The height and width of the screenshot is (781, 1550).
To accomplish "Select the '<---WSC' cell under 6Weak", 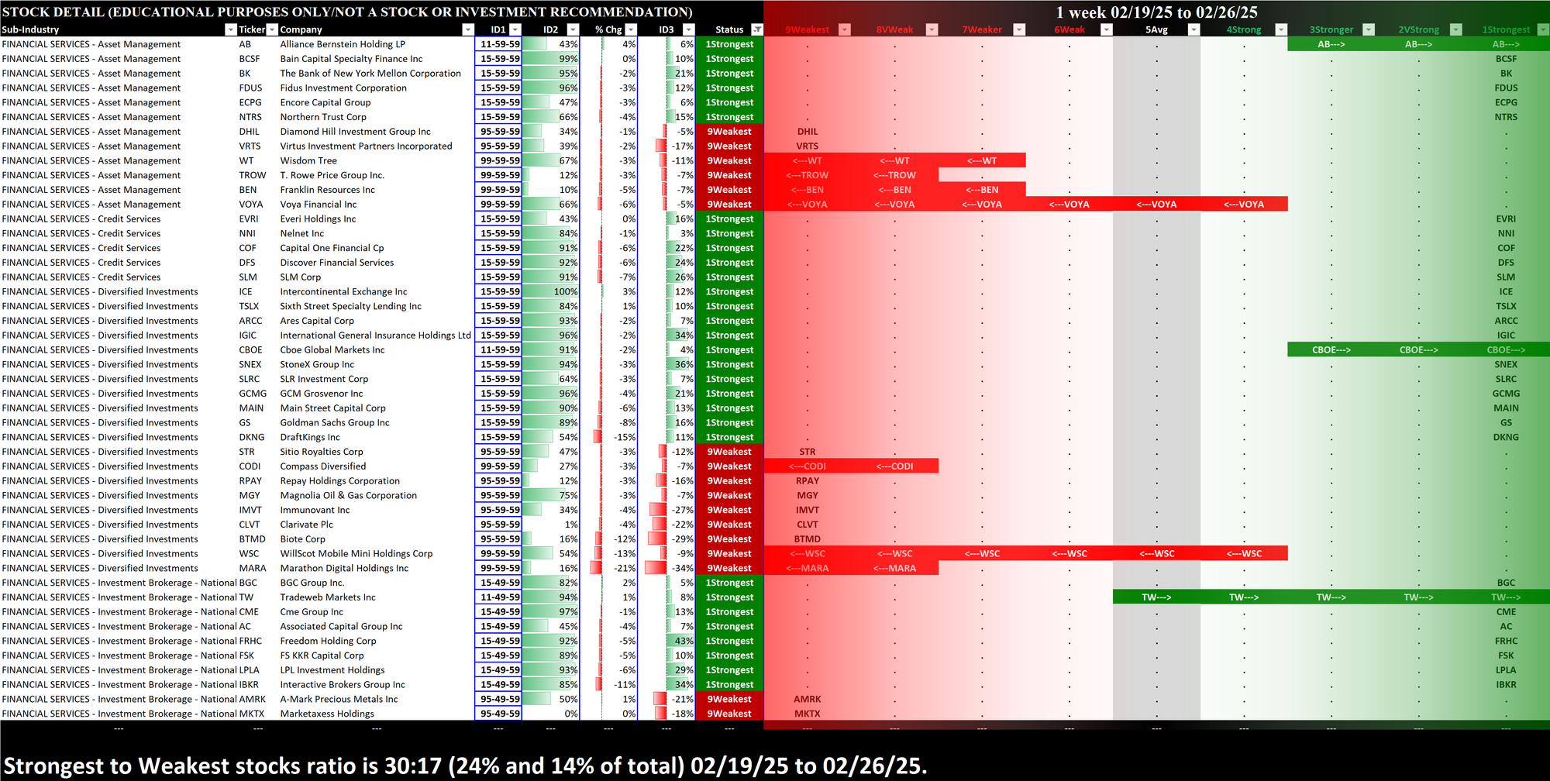I will pyautogui.click(x=1069, y=553).
